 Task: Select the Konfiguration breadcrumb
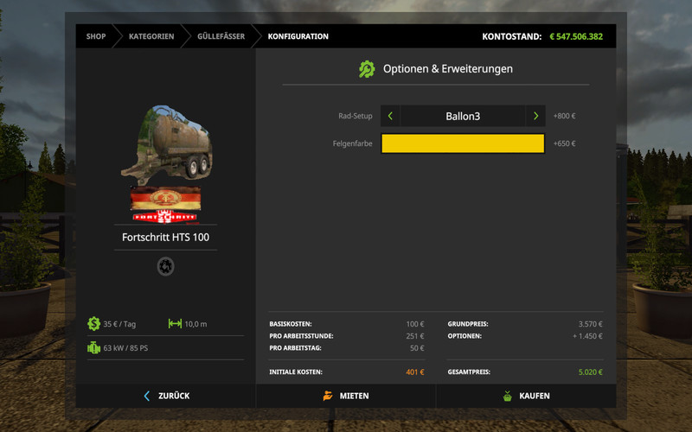point(298,36)
